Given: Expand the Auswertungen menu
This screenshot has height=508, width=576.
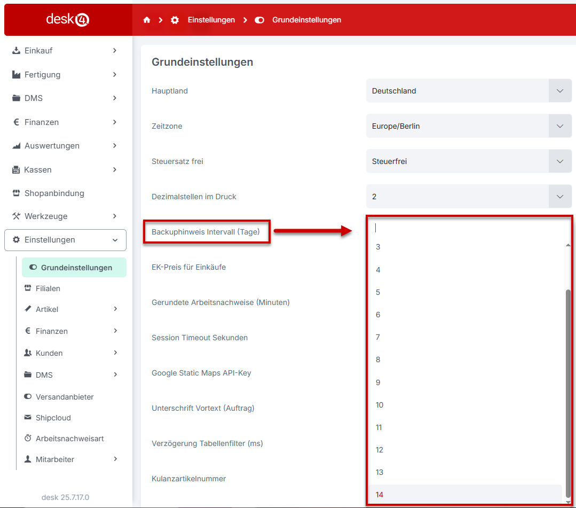Looking at the screenshot, I should [x=65, y=146].
